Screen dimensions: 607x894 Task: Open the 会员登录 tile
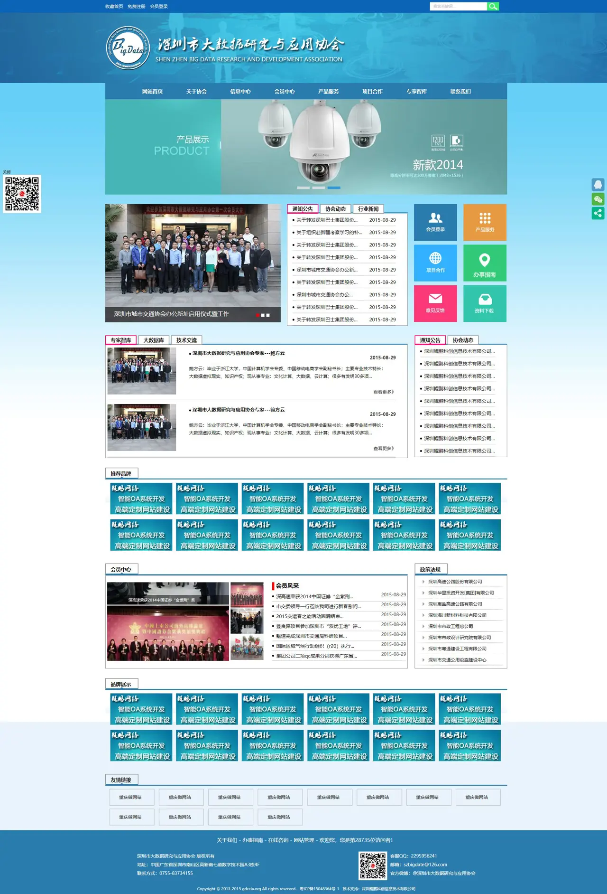tap(435, 222)
